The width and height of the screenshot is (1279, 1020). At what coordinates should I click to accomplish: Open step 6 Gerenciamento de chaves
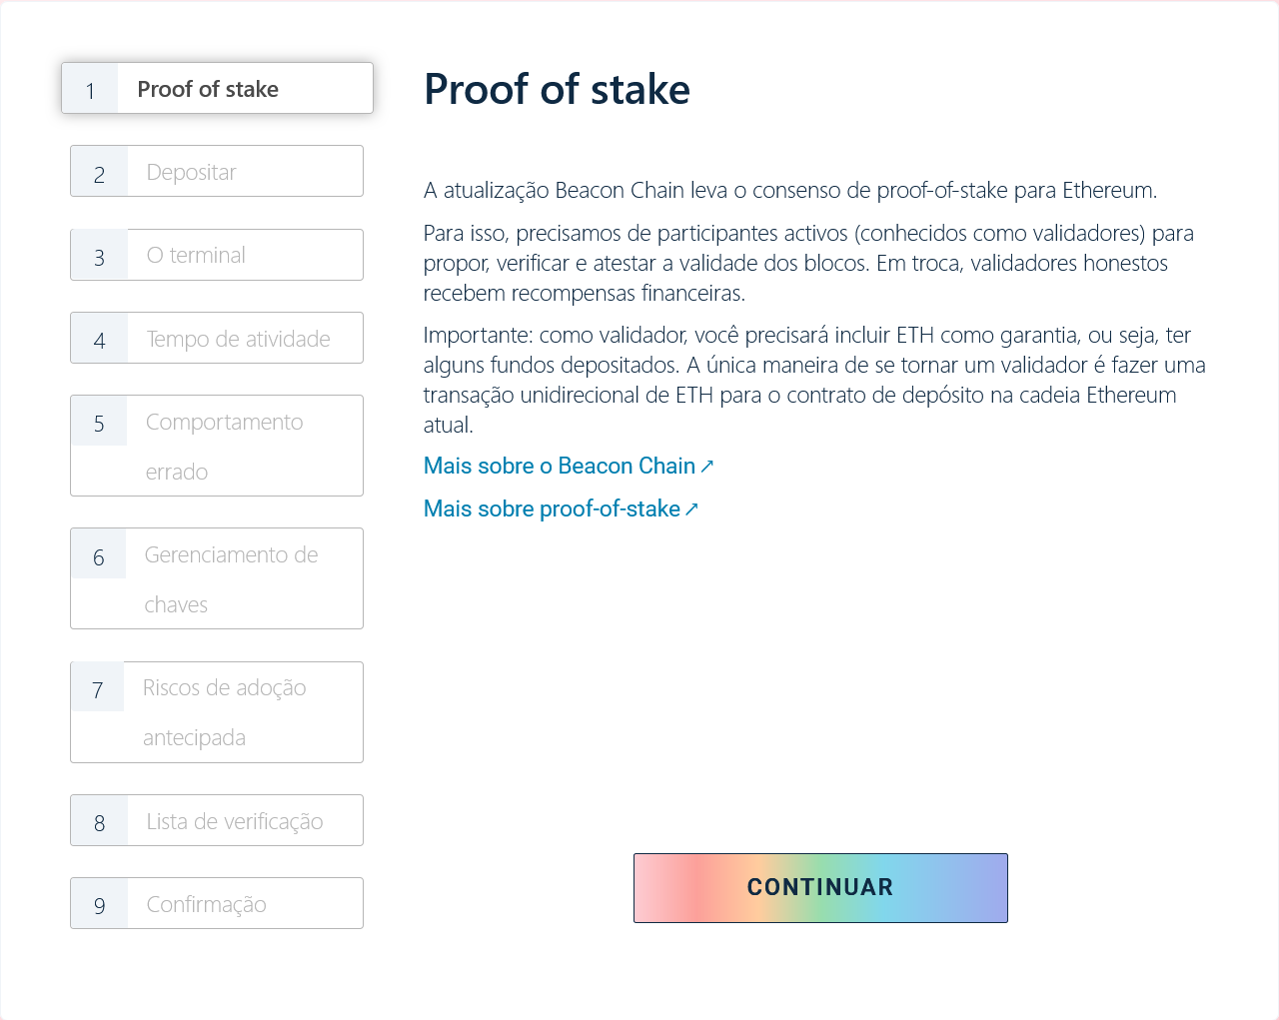click(x=216, y=578)
